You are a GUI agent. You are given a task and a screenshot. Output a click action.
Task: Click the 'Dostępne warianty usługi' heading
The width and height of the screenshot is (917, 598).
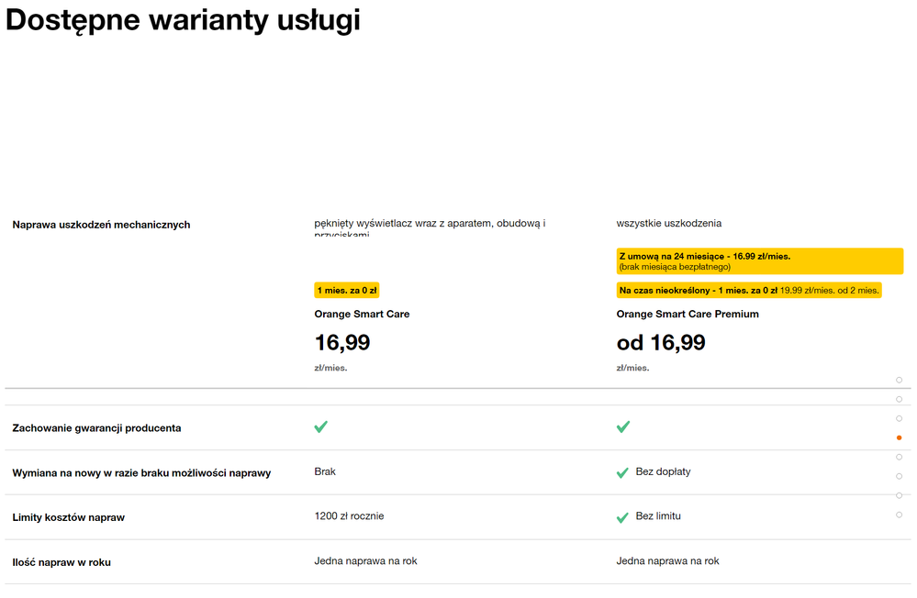point(183,20)
